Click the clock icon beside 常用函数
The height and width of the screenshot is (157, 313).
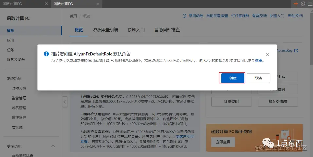[184, 16]
